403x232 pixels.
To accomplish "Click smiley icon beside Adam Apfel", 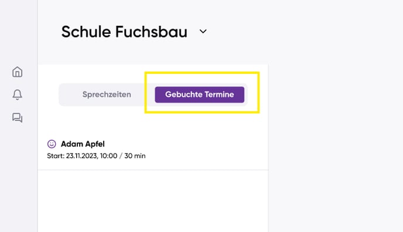I will [x=52, y=144].
